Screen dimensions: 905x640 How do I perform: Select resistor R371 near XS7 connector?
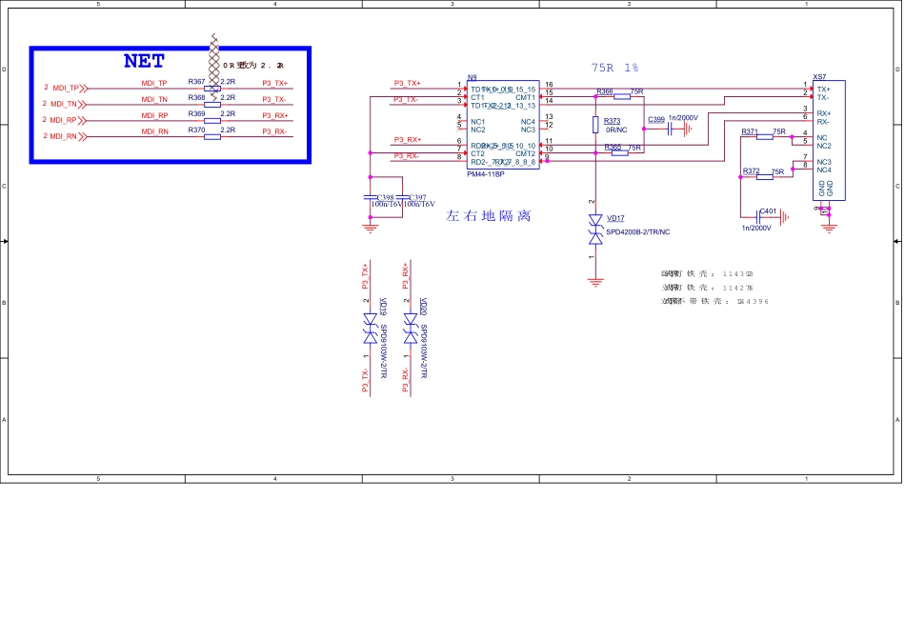pyautogui.click(x=764, y=136)
